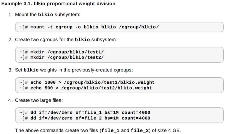The image size is (226, 134).
Task: Click the Example 3.1 heading
Action: 58,4
